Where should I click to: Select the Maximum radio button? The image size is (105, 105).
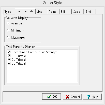[x=8, y=37]
